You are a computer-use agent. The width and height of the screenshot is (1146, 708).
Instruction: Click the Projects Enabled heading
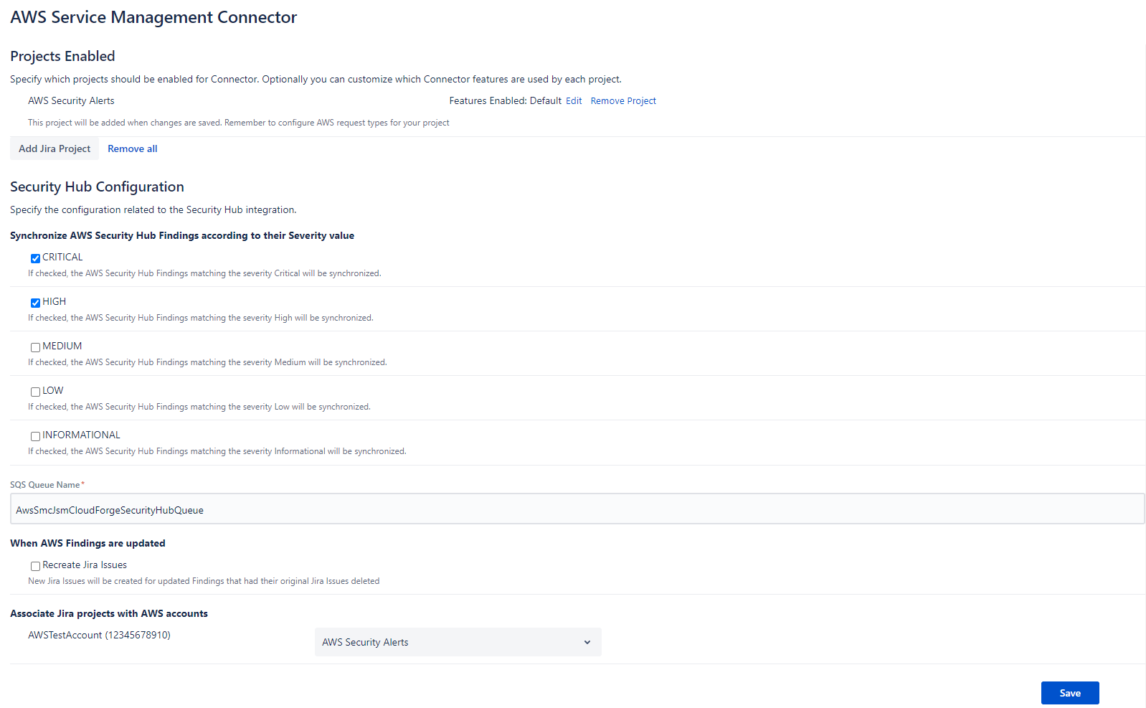(62, 56)
